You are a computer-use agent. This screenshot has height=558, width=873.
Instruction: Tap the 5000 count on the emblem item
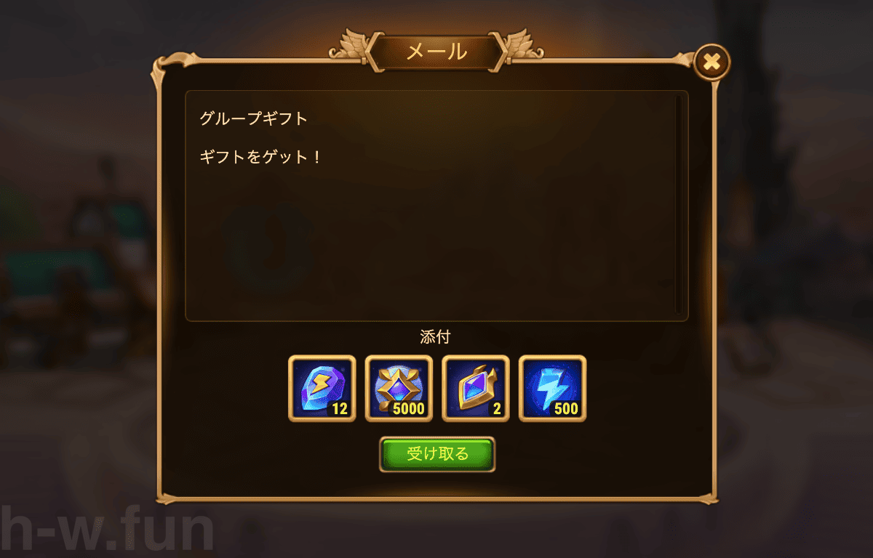(x=408, y=408)
